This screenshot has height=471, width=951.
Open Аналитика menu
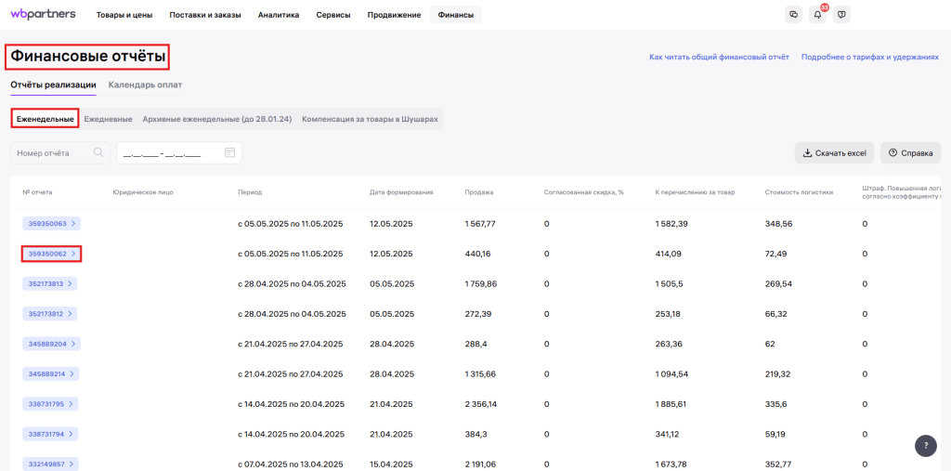tap(279, 15)
